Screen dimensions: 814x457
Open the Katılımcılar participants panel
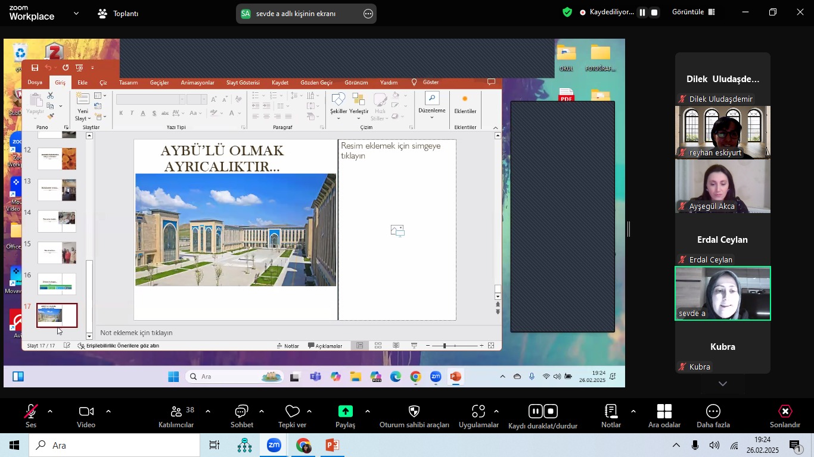[x=176, y=417]
